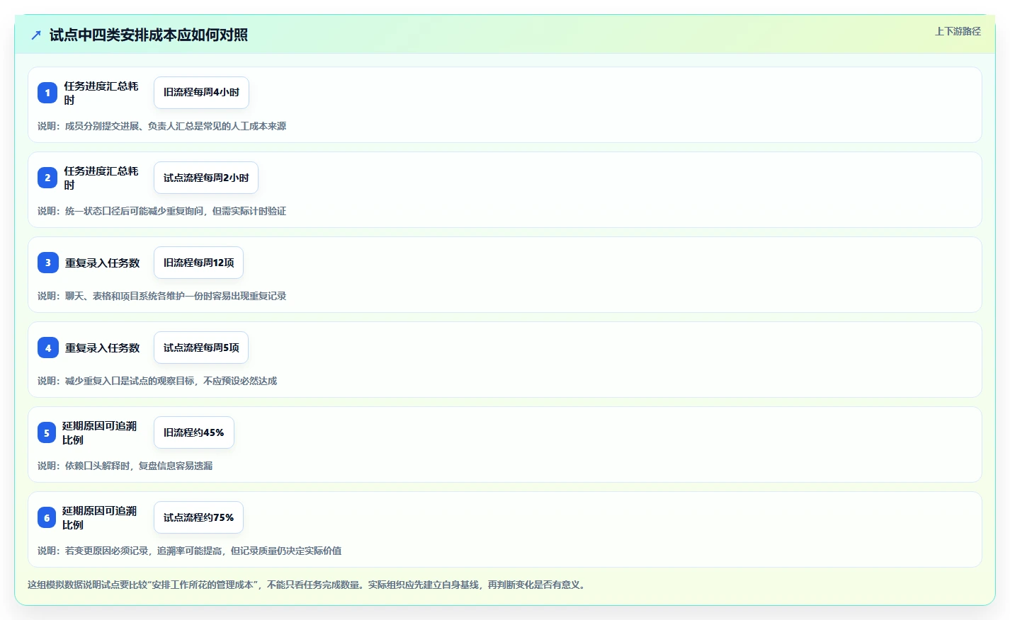Click 重复录入任务数 label in row 4
The width and height of the screenshot is (1010, 620).
pyautogui.click(x=102, y=348)
